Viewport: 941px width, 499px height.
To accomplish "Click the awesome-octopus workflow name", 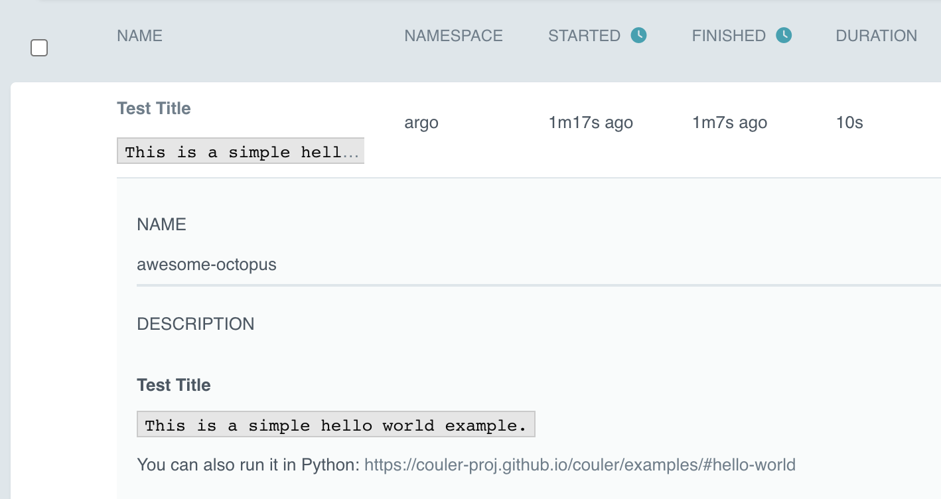I will point(206,265).
